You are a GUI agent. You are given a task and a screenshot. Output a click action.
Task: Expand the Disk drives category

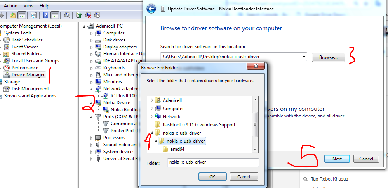tap(91, 40)
